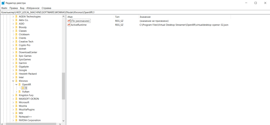Image resolution: width=270 pixels, height=125 pixels.
Task: Click the (значение не присвоено) data text
Action: [154, 21]
